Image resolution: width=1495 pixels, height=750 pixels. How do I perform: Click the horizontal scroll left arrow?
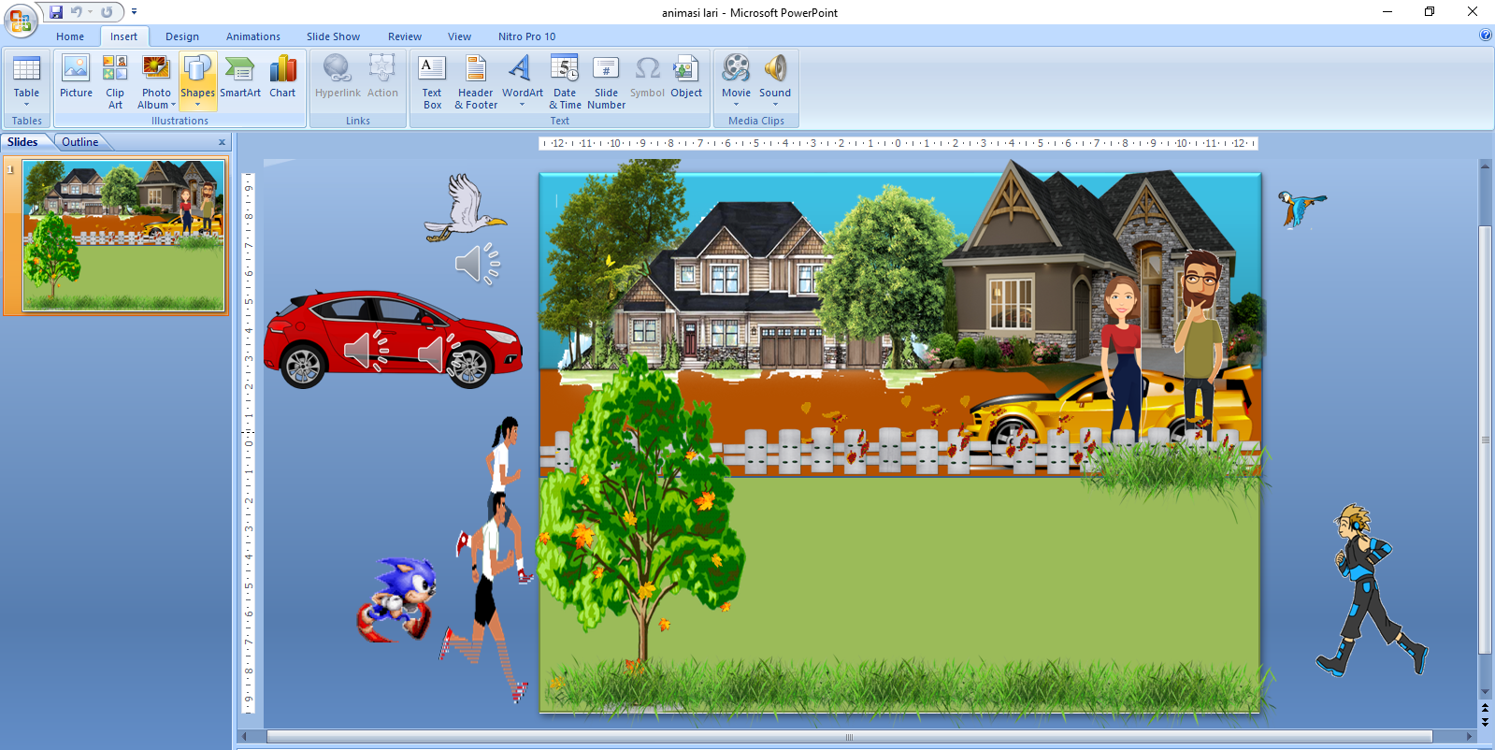coord(247,737)
